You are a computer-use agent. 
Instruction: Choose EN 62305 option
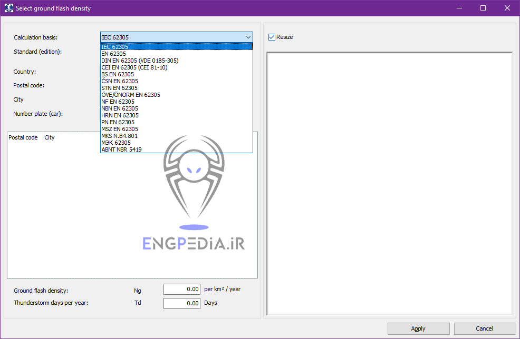point(177,54)
